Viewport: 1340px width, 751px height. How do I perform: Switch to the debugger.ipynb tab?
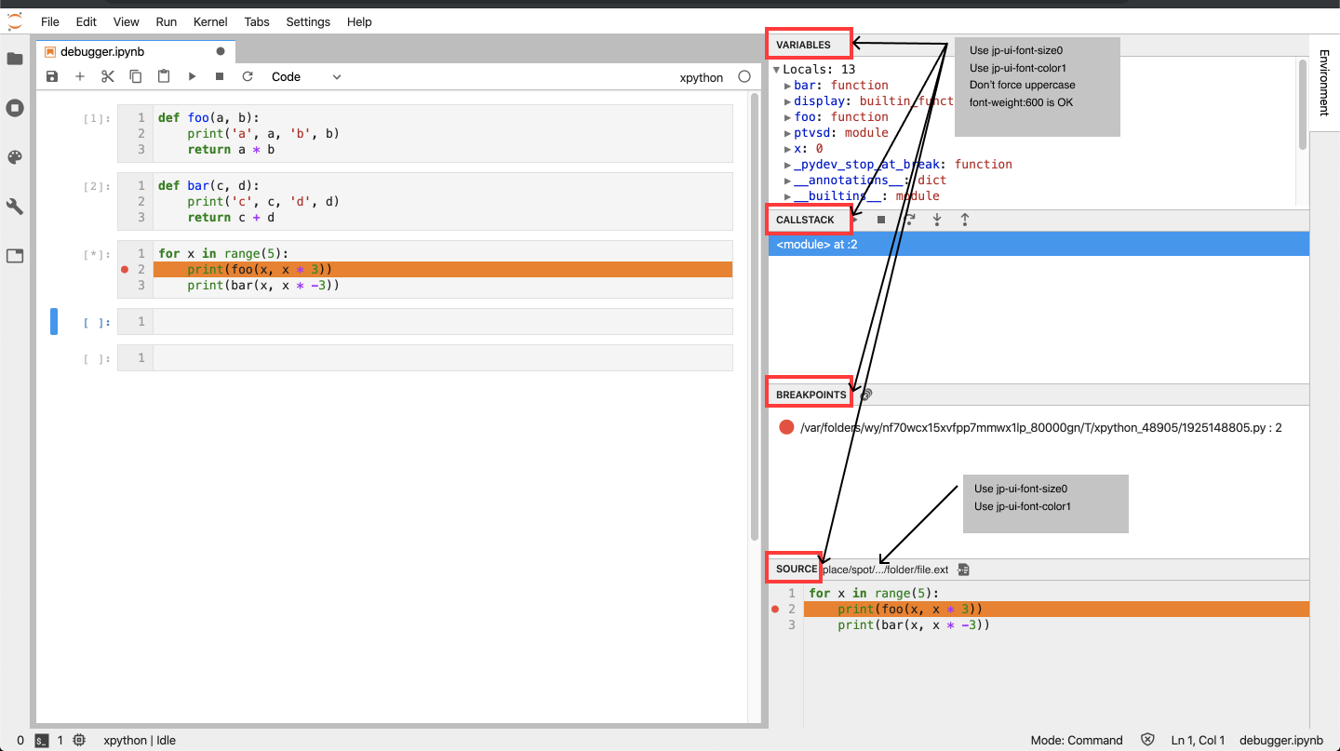point(102,51)
